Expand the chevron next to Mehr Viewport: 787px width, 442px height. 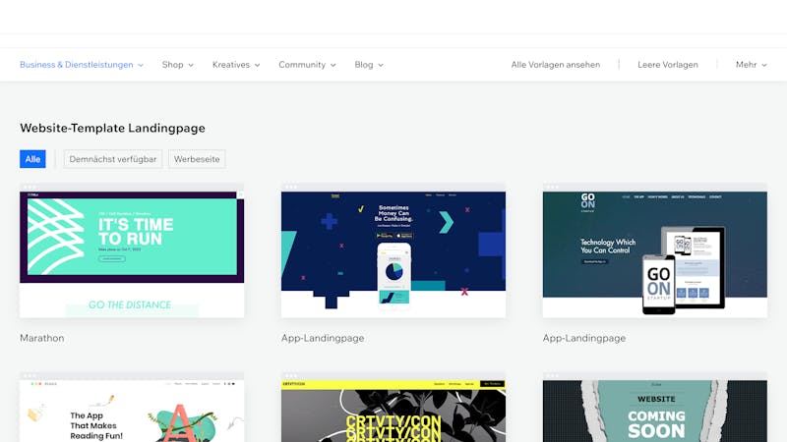coord(764,65)
